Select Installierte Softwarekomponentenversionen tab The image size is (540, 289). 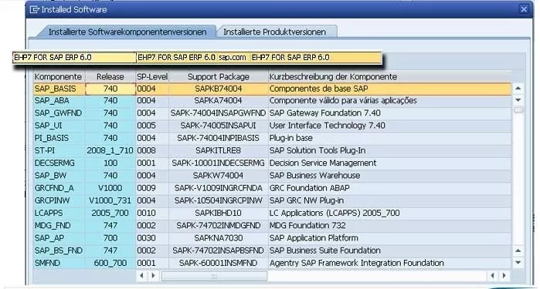[127, 32]
